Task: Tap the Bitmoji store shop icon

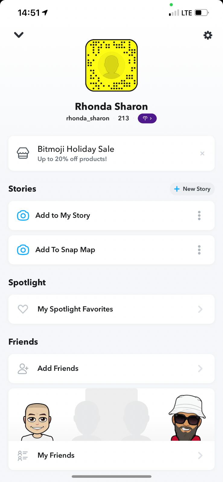Action: (23, 153)
